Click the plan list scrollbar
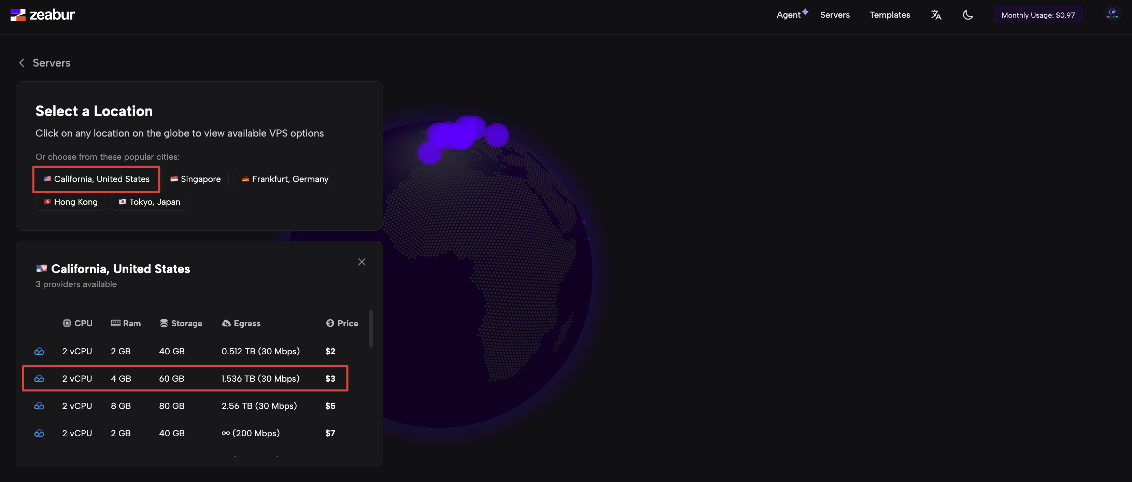Viewport: 1132px width, 482px height. point(371,329)
